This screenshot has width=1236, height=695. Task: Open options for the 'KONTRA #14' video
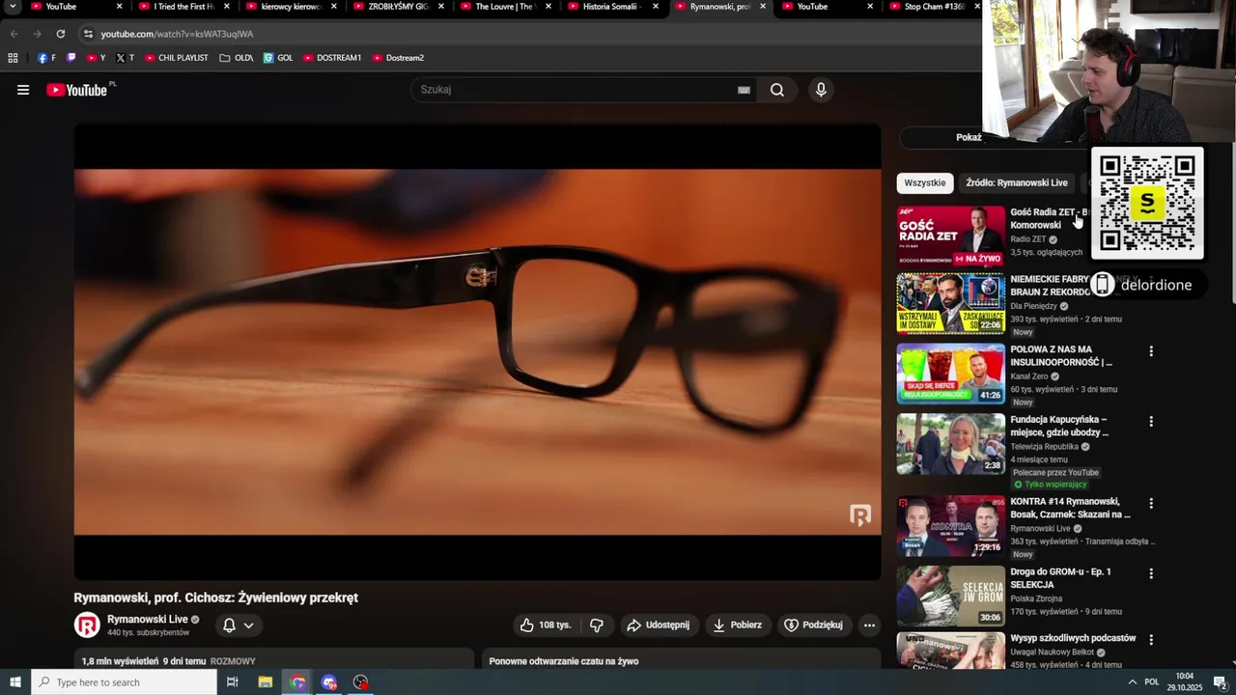point(1150,504)
